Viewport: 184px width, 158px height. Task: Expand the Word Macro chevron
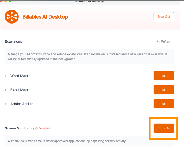pyautogui.click(x=5, y=76)
